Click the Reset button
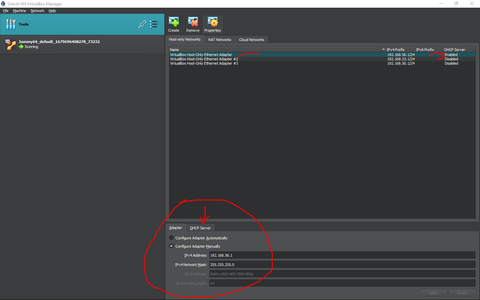 462,293
